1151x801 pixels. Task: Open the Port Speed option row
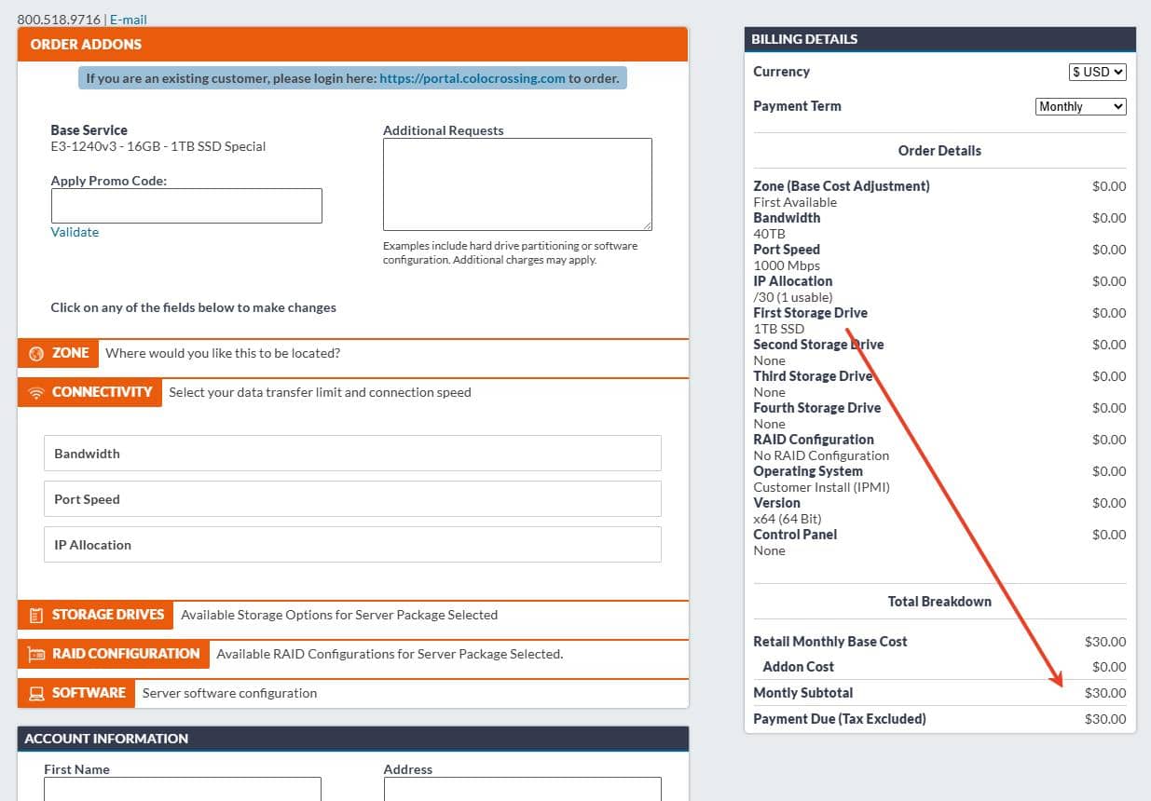pyautogui.click(x=352, y=499)
